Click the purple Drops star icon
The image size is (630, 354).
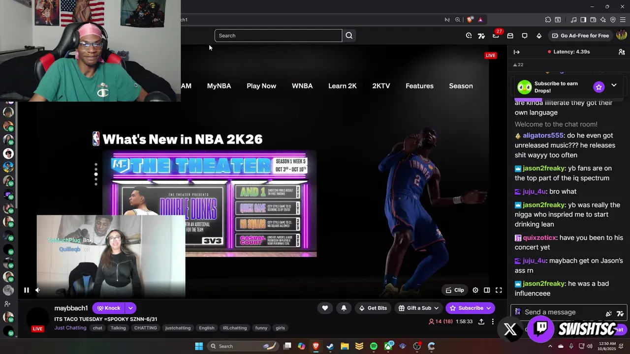[x=598, y=87]
